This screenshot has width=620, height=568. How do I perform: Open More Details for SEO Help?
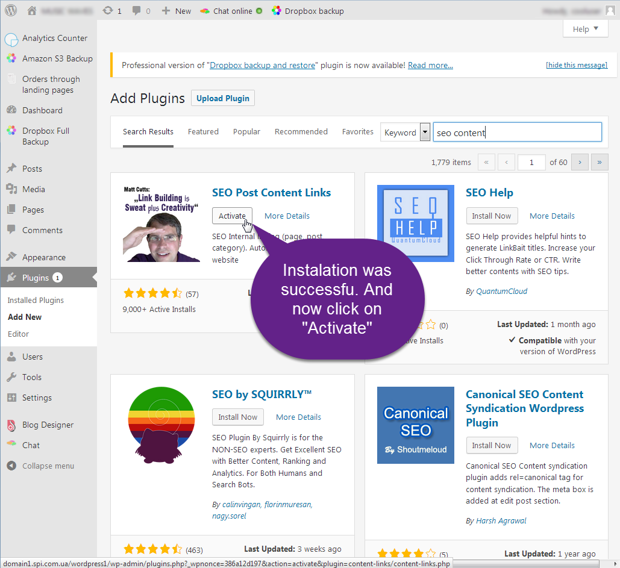pyautogui.click(x=552, y=216)
